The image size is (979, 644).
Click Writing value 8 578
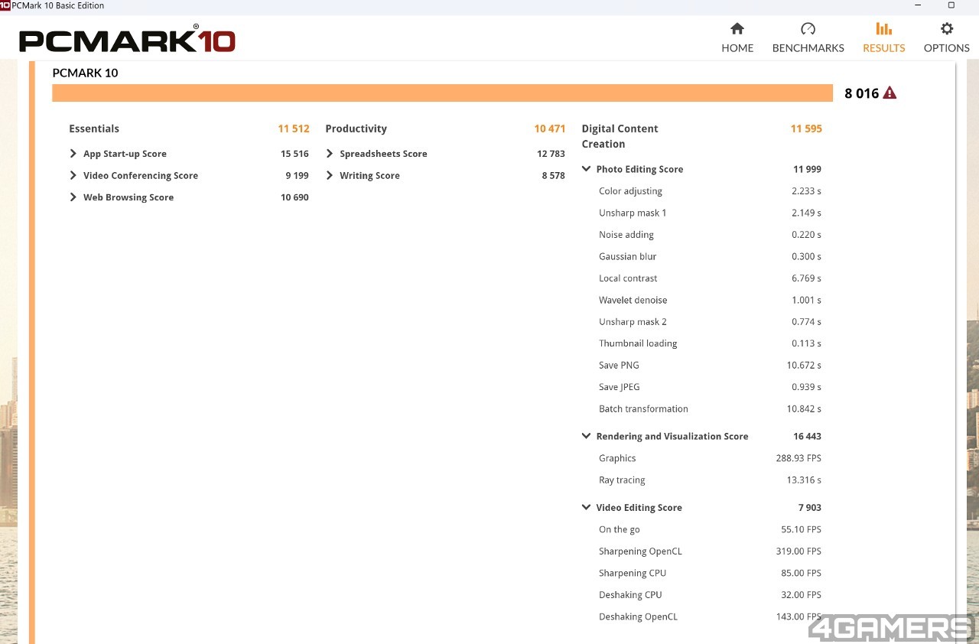553,176
